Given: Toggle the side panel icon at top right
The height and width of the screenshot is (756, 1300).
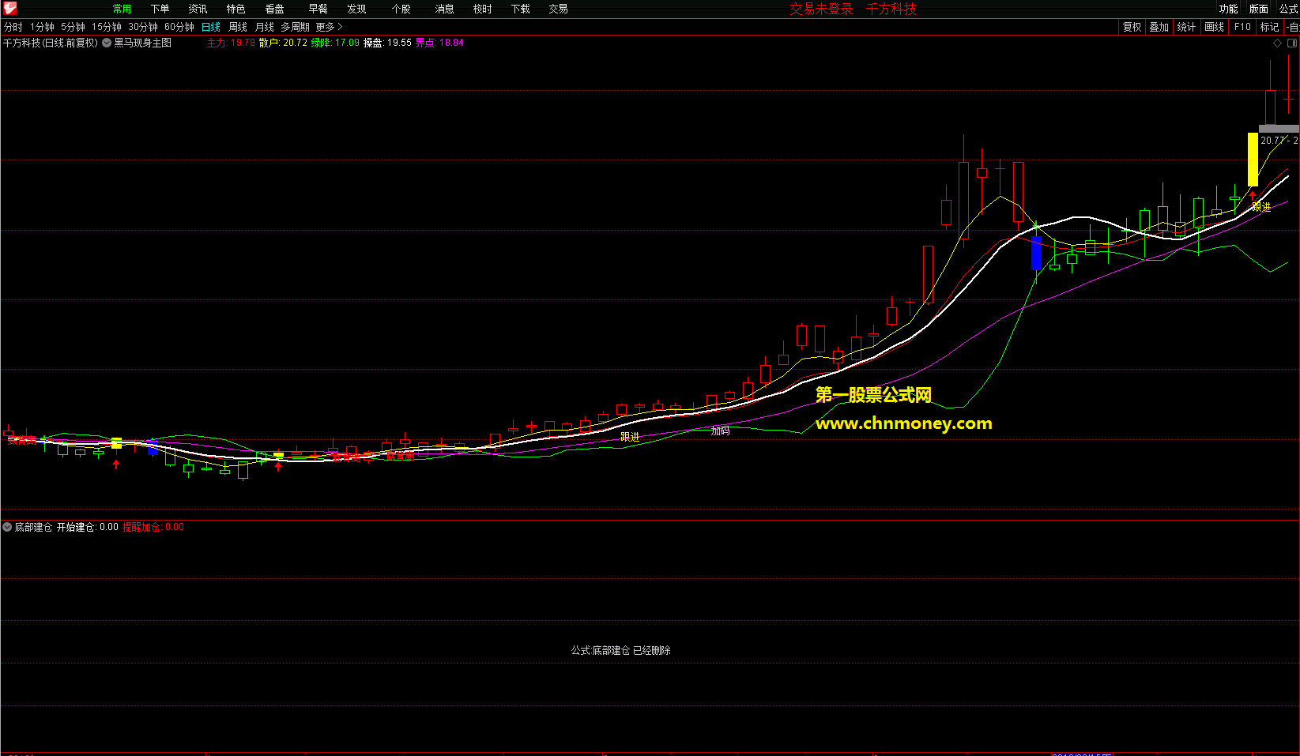Looking at the screenshot, I should (x=1292, y=43).
